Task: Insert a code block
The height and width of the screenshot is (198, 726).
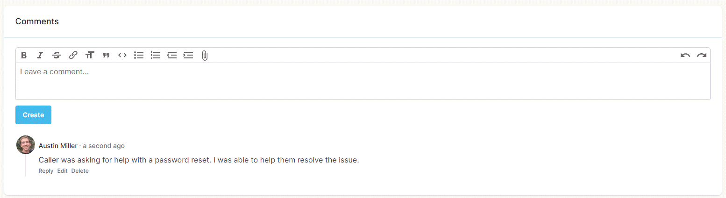Action: point(122,55)
